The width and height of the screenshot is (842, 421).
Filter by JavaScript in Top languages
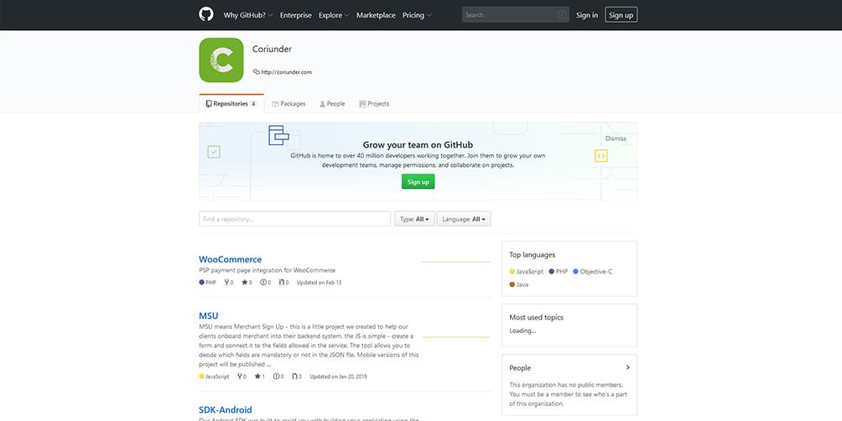[x=527, y=272]
